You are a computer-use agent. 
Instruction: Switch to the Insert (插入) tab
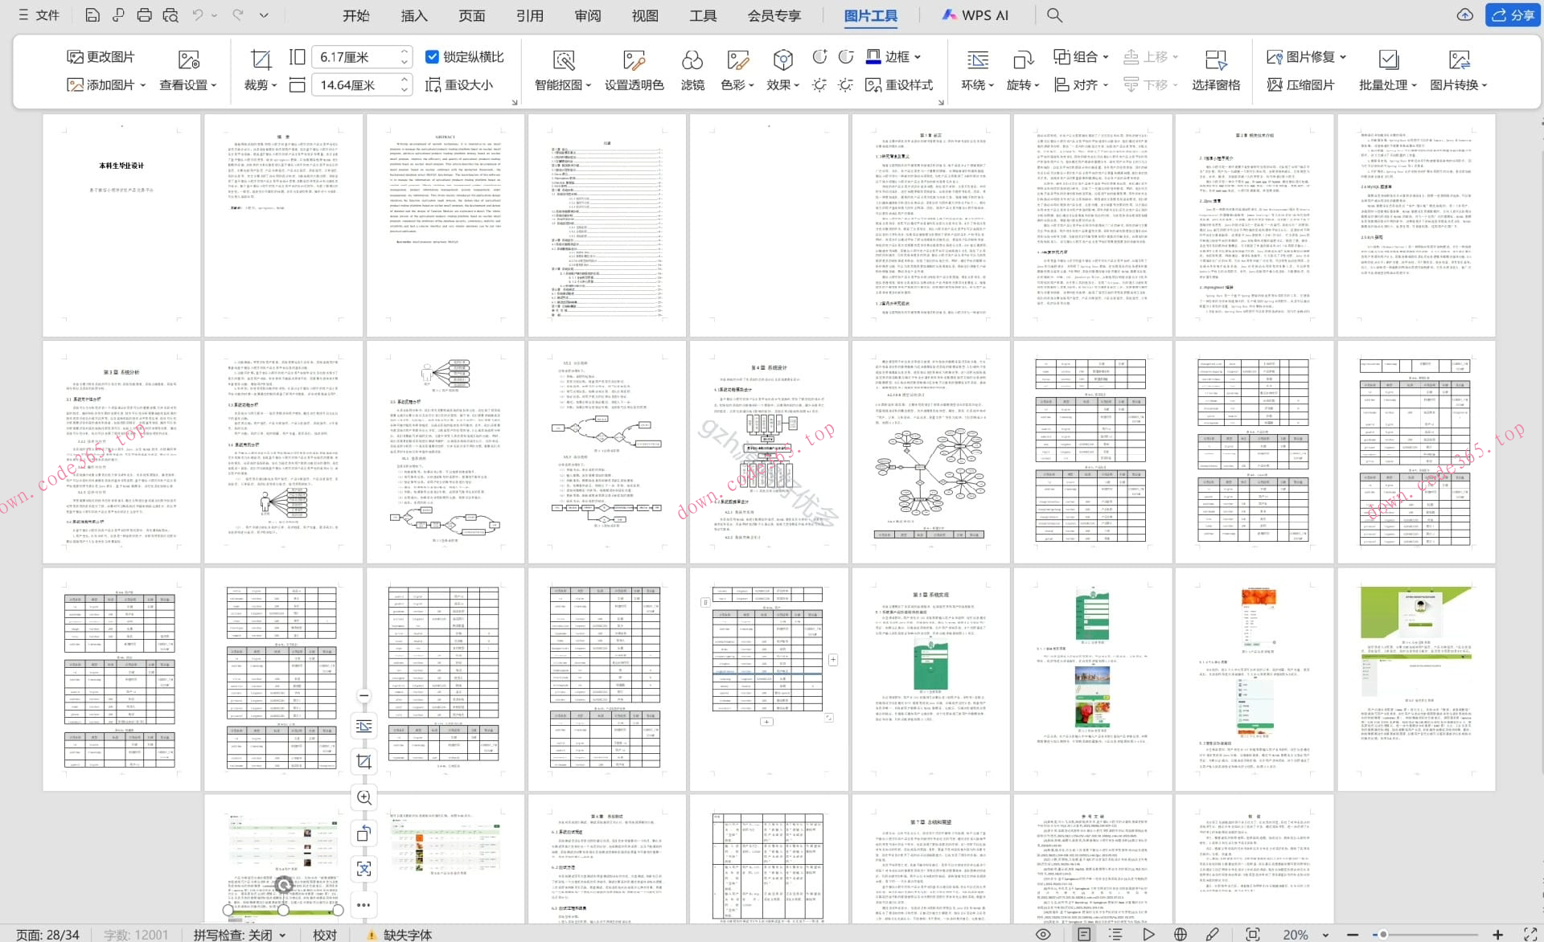tap(414, 15)
